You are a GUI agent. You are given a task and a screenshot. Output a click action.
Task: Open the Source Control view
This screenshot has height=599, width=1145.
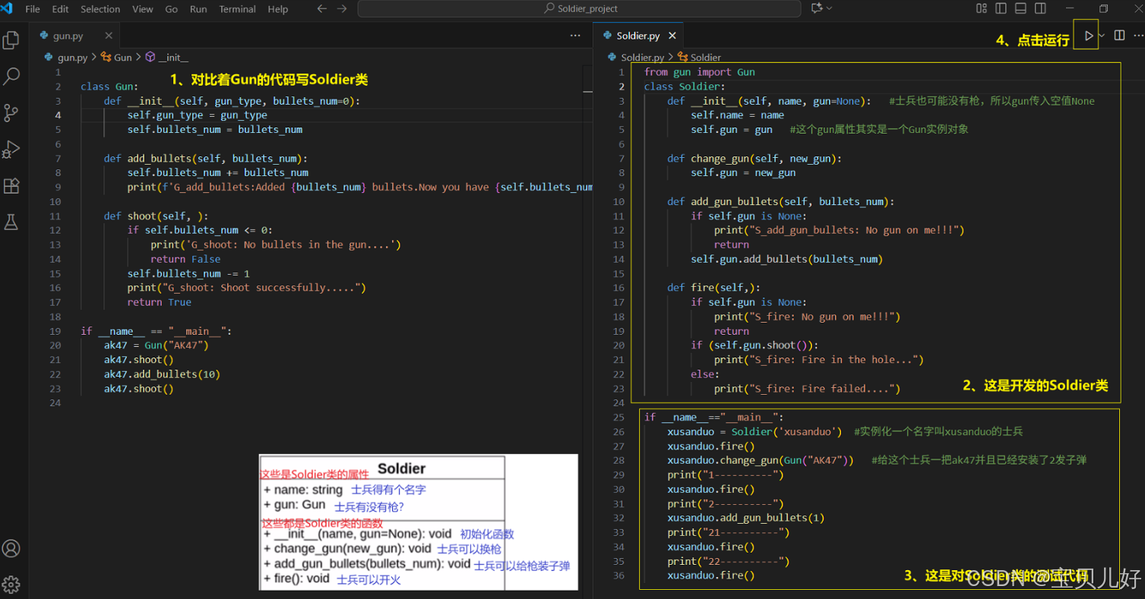coord(11,113)
